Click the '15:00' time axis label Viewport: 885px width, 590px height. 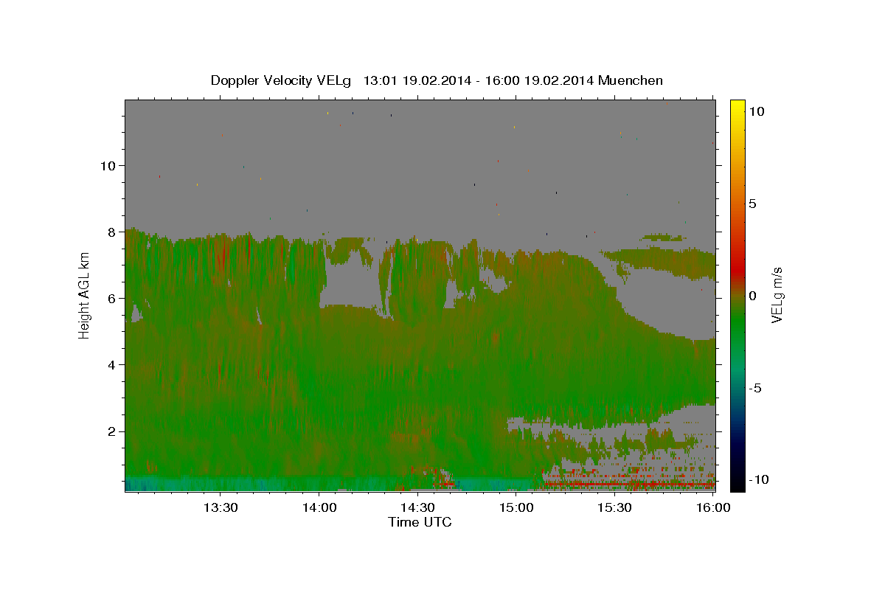[516, 507]
